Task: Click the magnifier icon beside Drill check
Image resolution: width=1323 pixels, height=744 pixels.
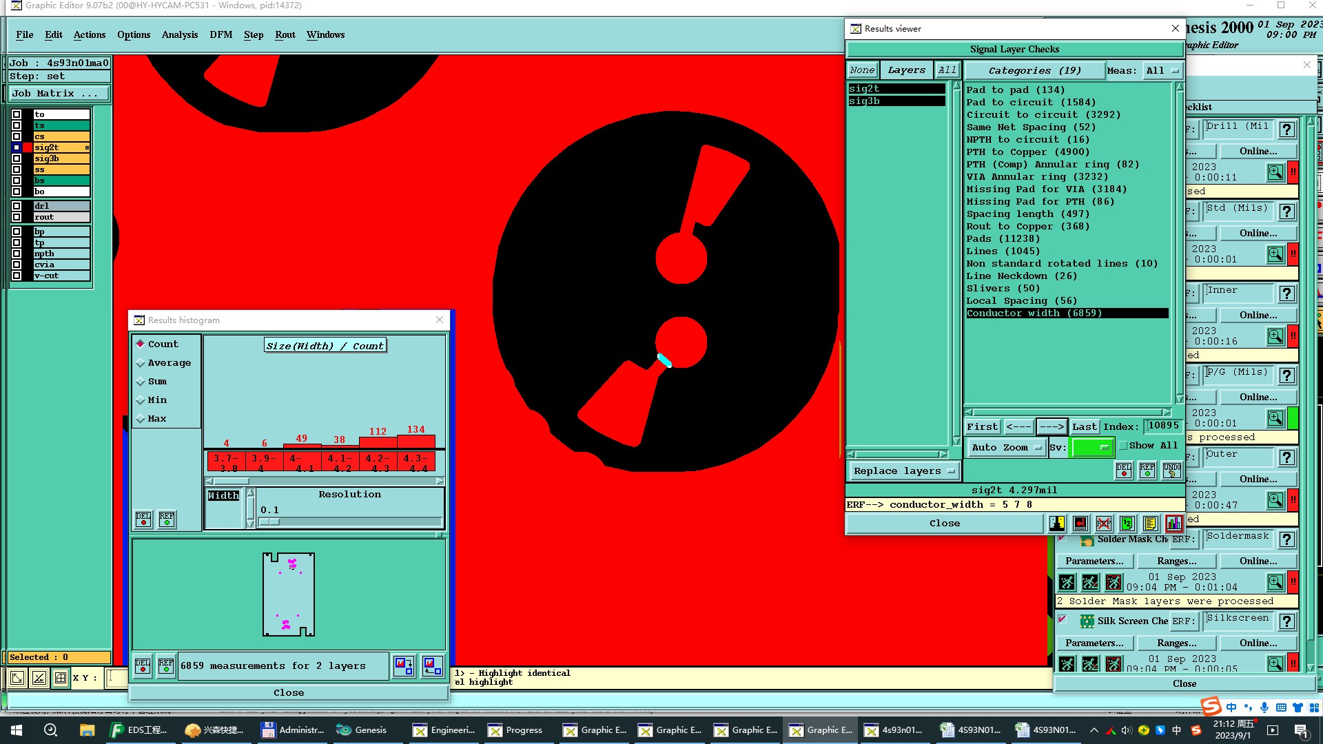Action: point(1275,172)
